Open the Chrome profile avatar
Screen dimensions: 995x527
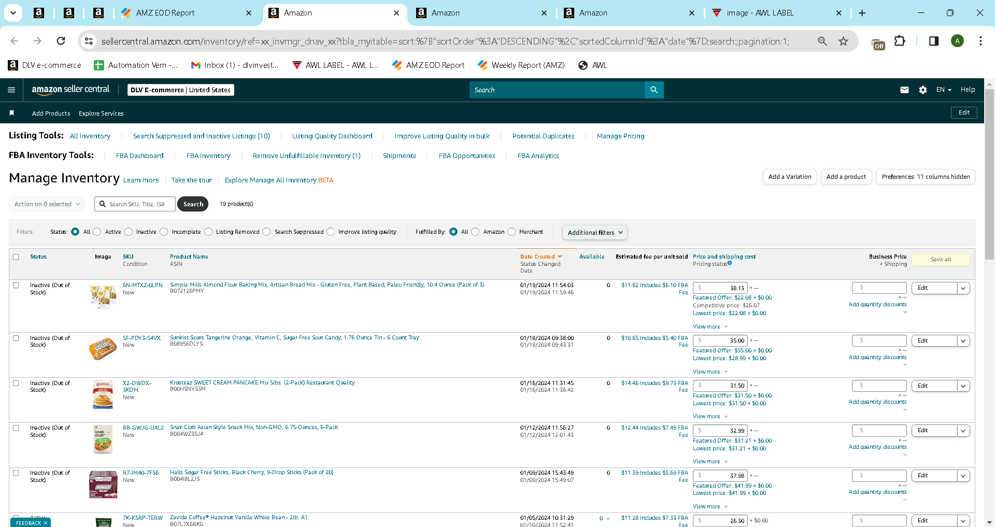(957, 41)
